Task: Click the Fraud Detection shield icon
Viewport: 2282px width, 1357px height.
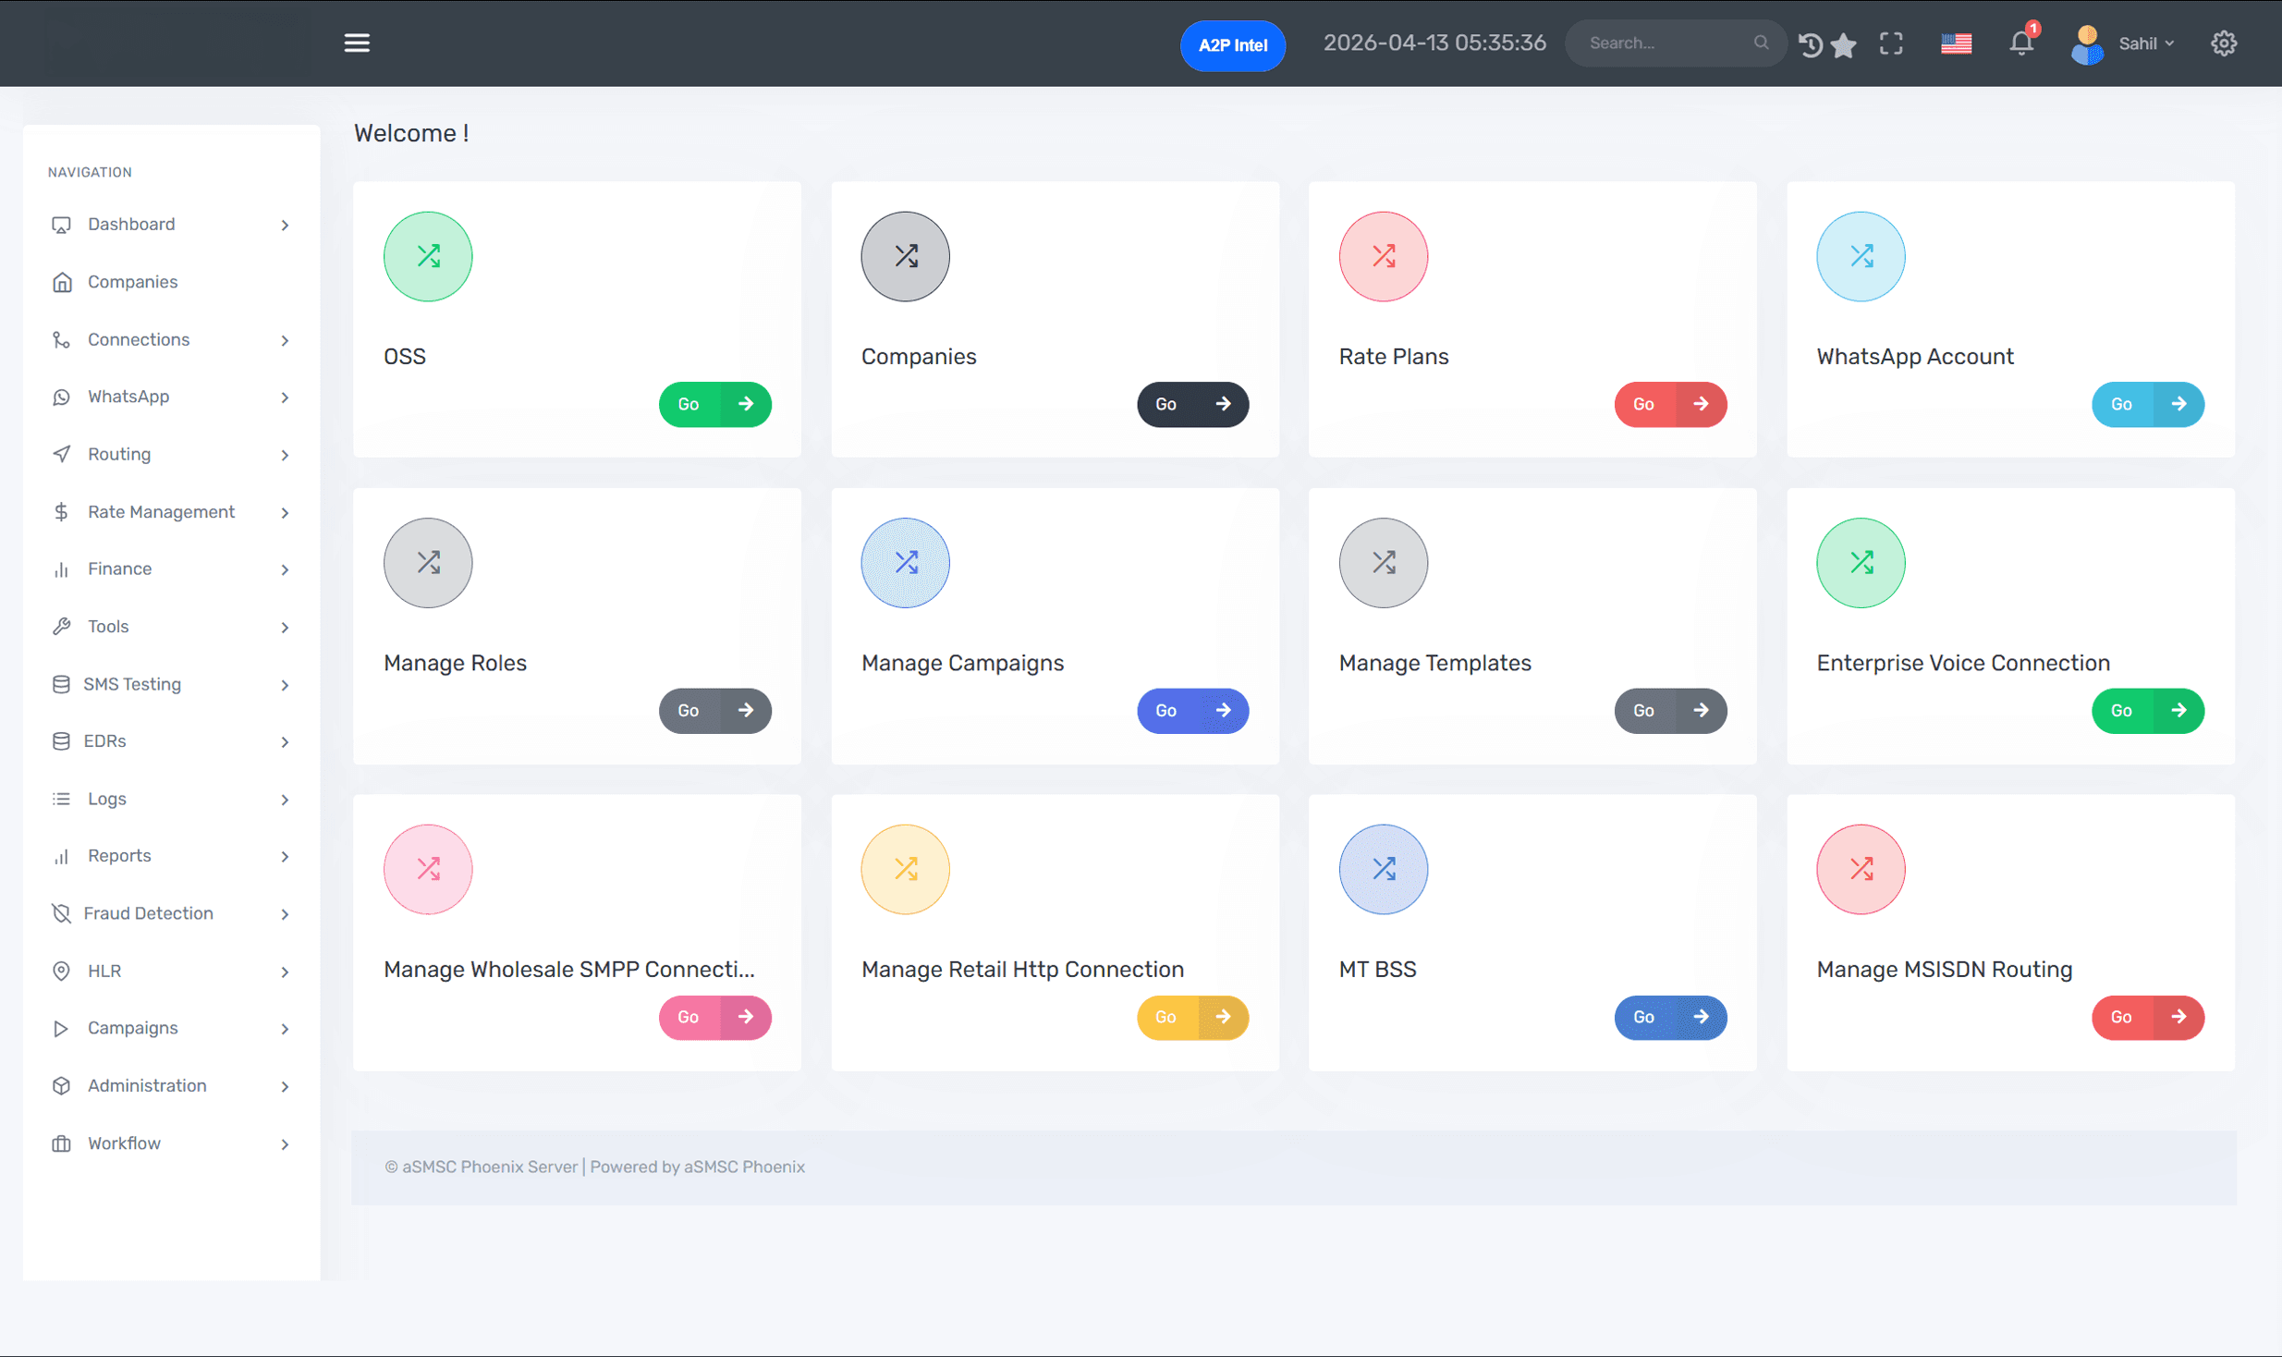Action: coord(61,913)
